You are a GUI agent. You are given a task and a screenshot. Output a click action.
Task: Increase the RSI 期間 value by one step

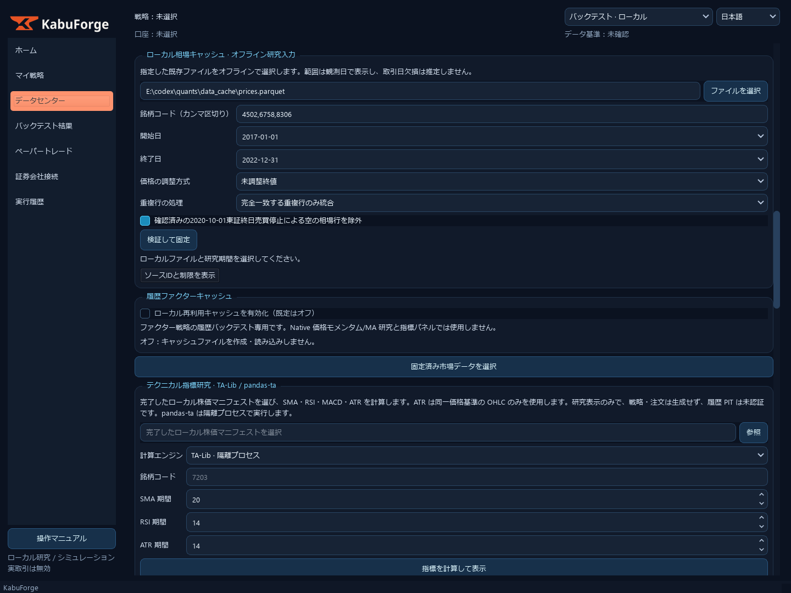coord(761,518)
